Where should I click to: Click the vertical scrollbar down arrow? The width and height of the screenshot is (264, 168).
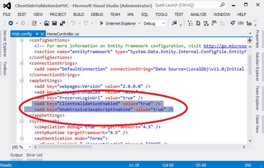(250, 141)
